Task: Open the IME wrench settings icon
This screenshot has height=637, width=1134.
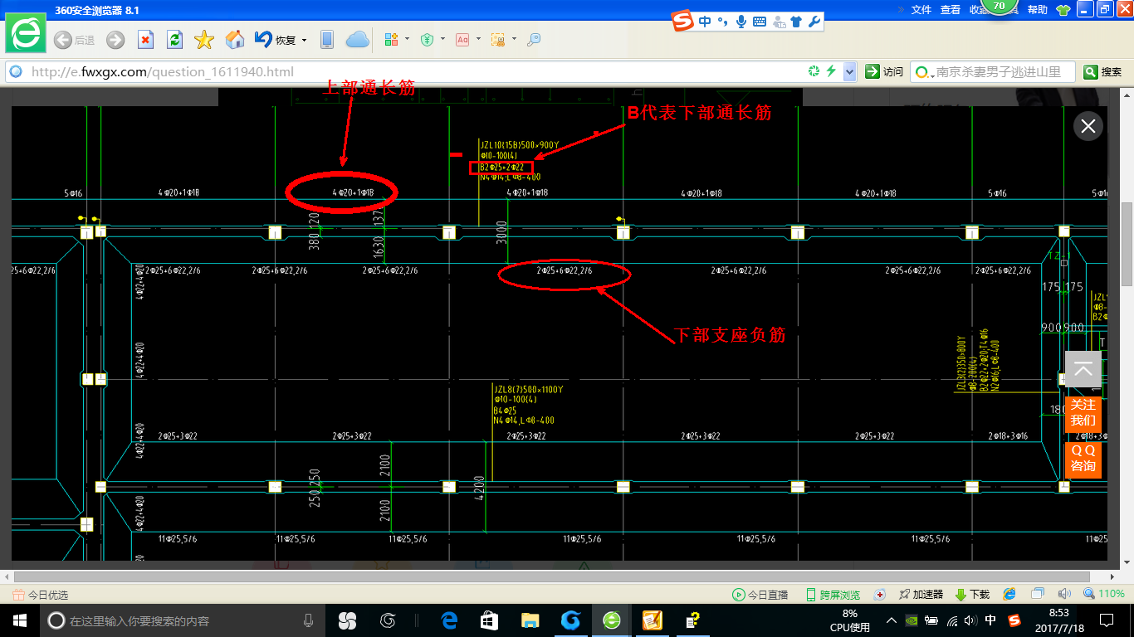Action: [x=814, y=22]
